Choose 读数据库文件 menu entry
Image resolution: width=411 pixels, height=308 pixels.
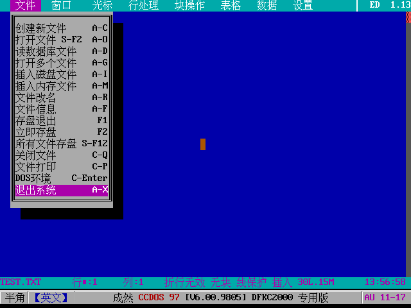coord(62,51)
